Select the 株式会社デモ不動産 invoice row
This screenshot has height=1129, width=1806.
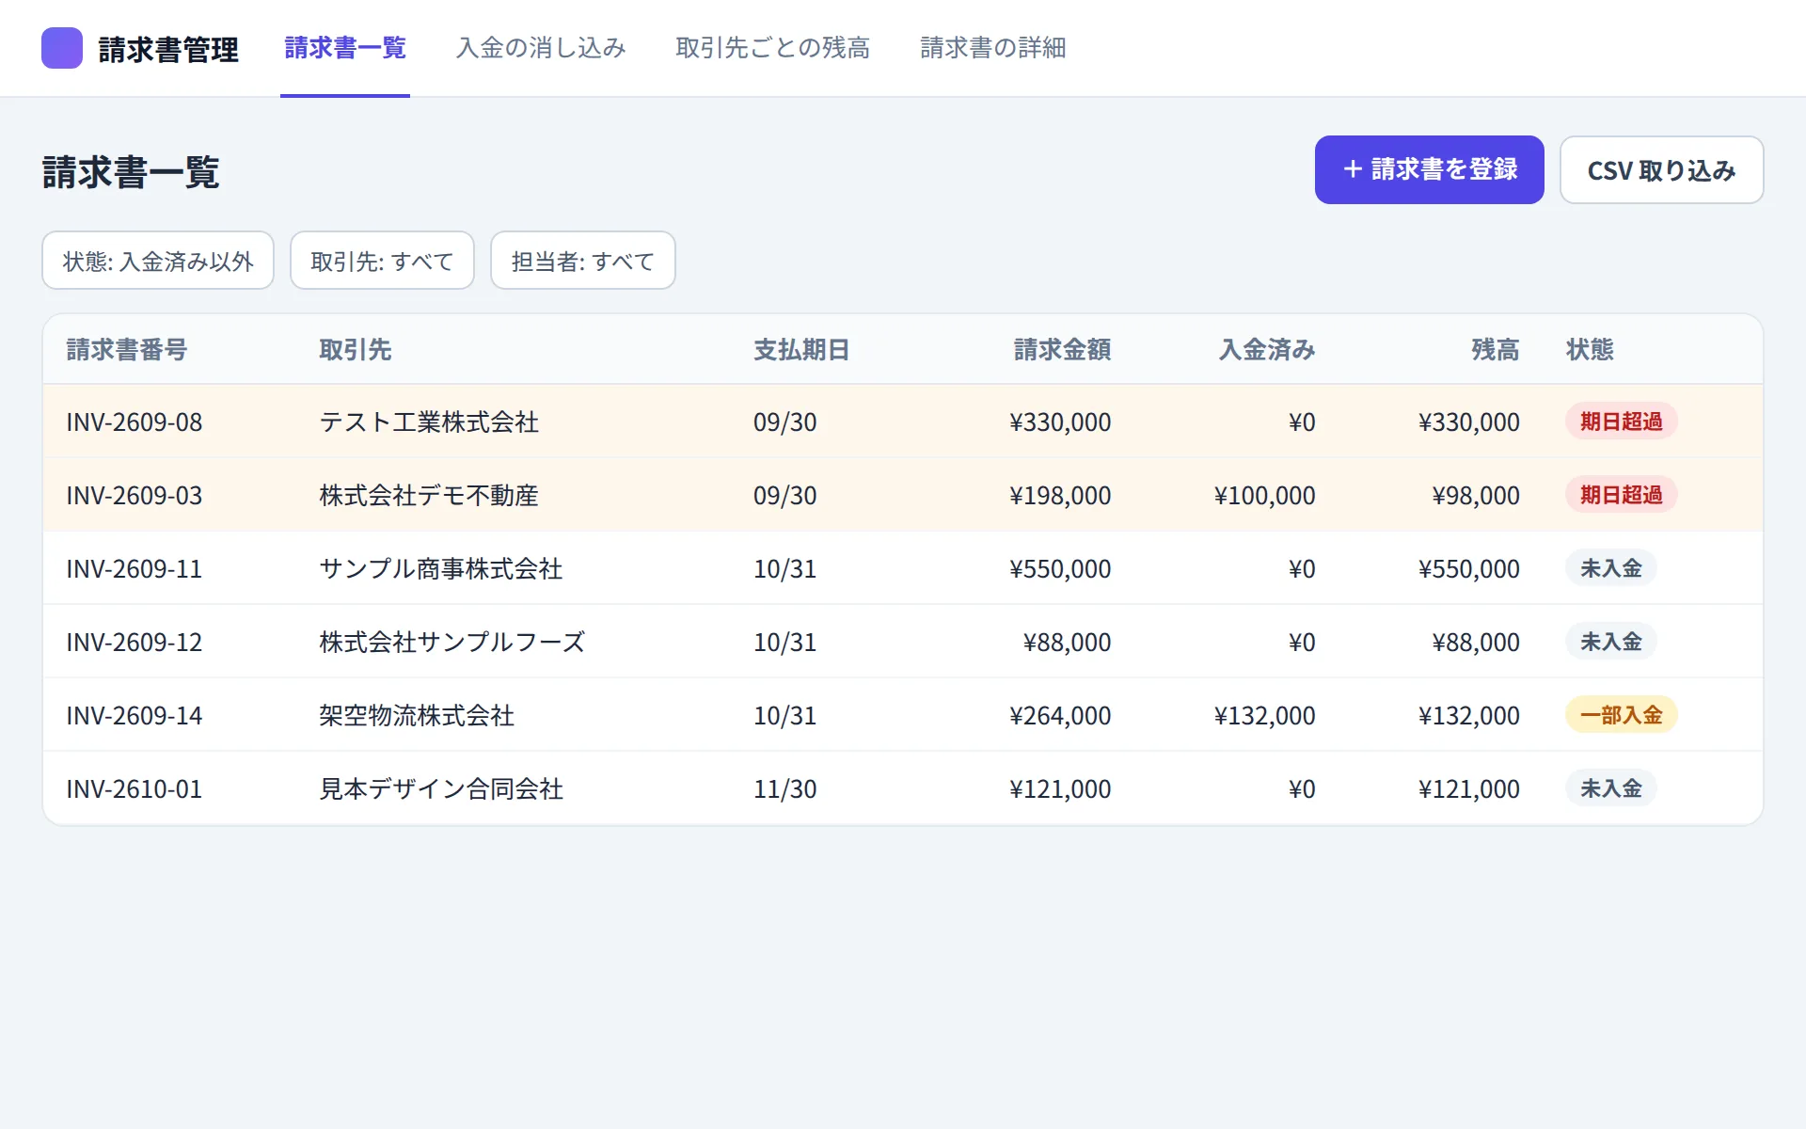pos(903,495)
